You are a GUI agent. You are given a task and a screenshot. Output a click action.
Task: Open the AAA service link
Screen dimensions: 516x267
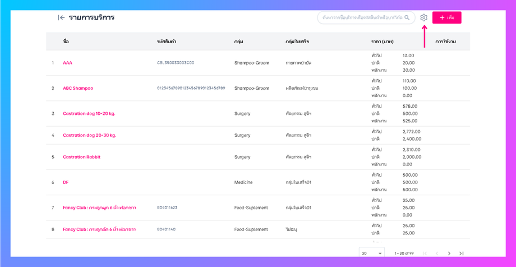(x=67, y=63)
